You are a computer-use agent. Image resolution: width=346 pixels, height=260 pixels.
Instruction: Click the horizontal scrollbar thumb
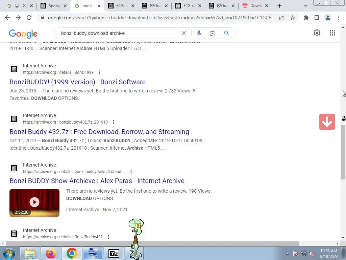(152, 243)
